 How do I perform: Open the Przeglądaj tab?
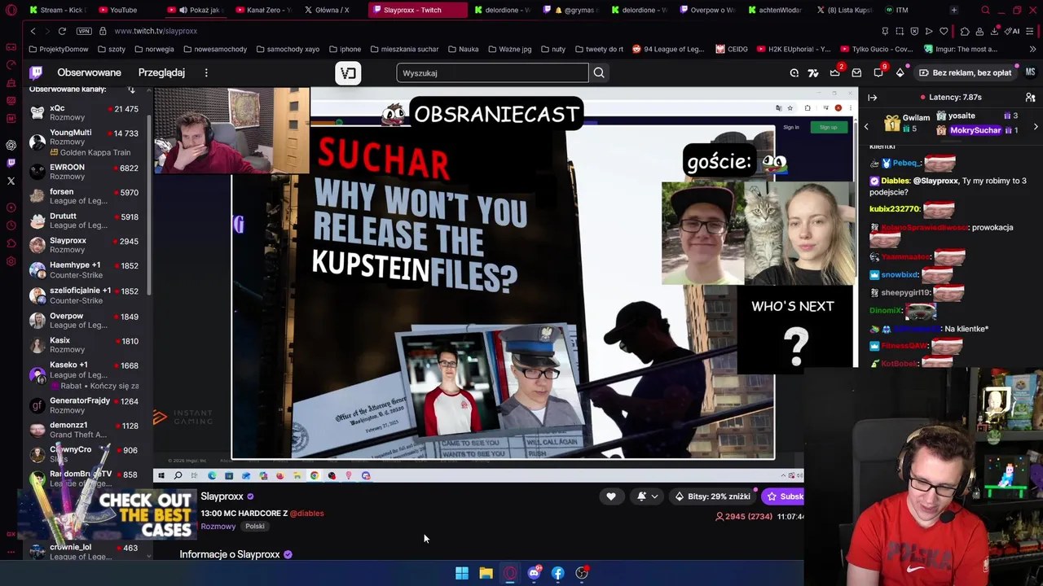(161, 72)
